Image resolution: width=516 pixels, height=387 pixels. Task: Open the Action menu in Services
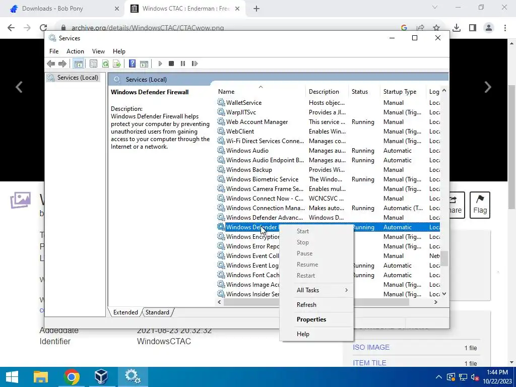(x=75, y=51)
